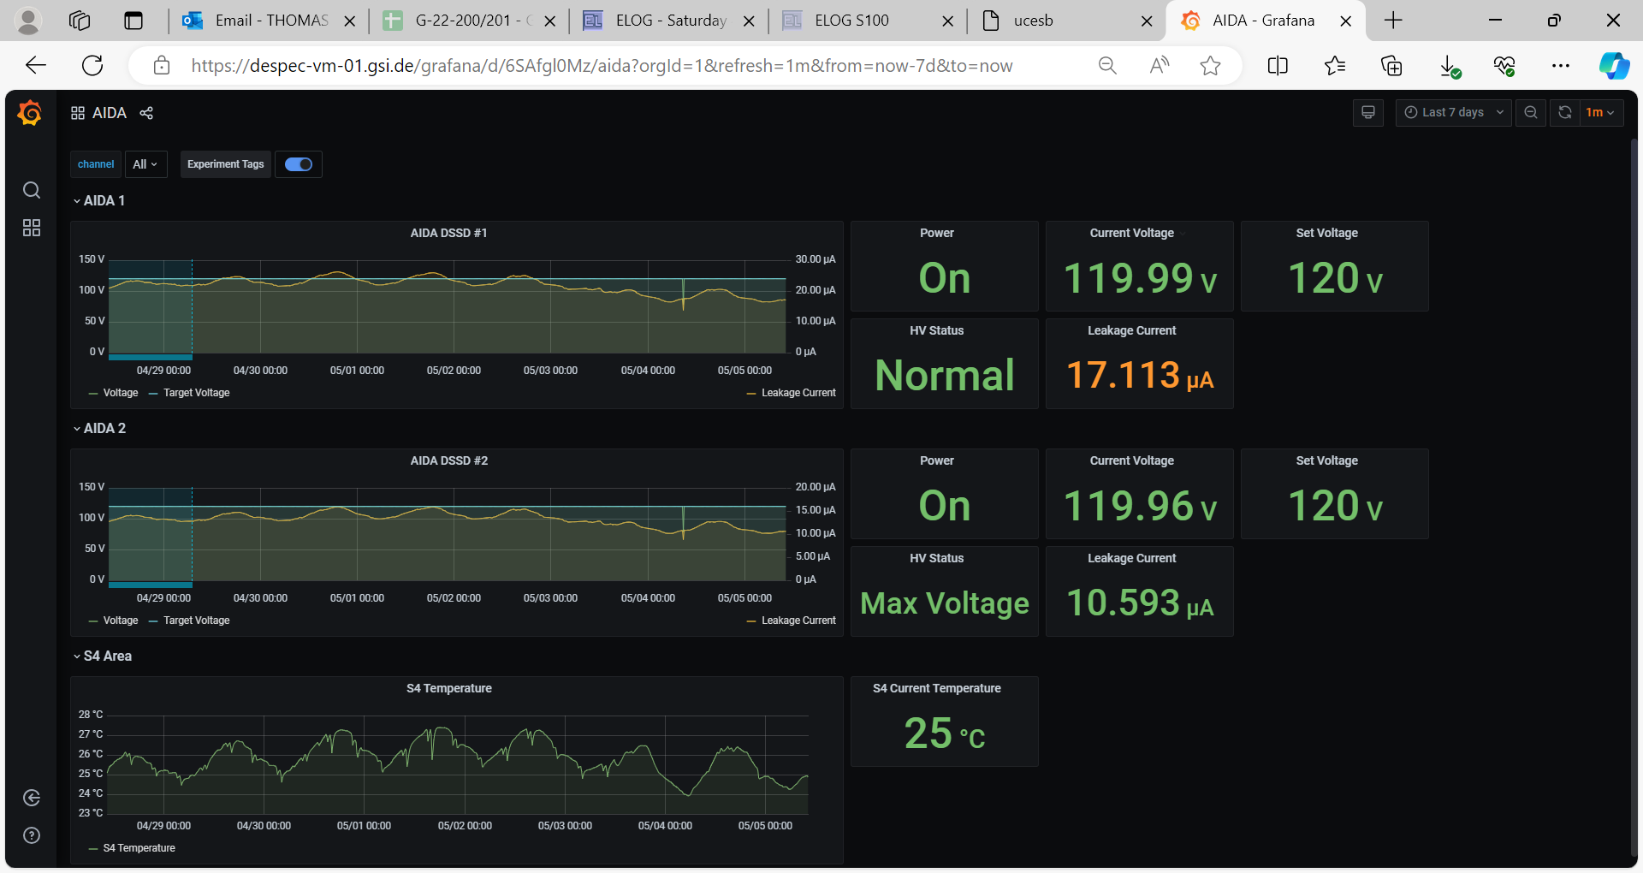Open split screen view
This screenshot has width=1643, height=873.
click(x=1278, y=66)
